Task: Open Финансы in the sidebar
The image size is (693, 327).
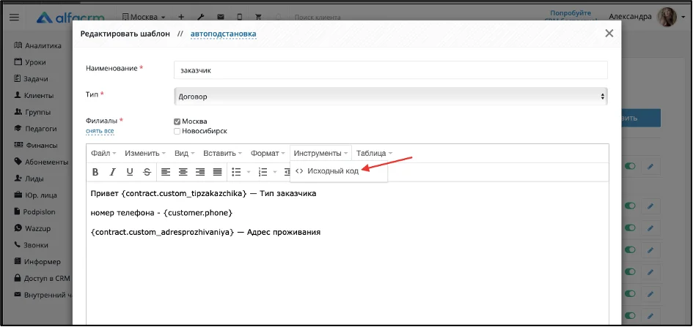Action: click(36, 145)
